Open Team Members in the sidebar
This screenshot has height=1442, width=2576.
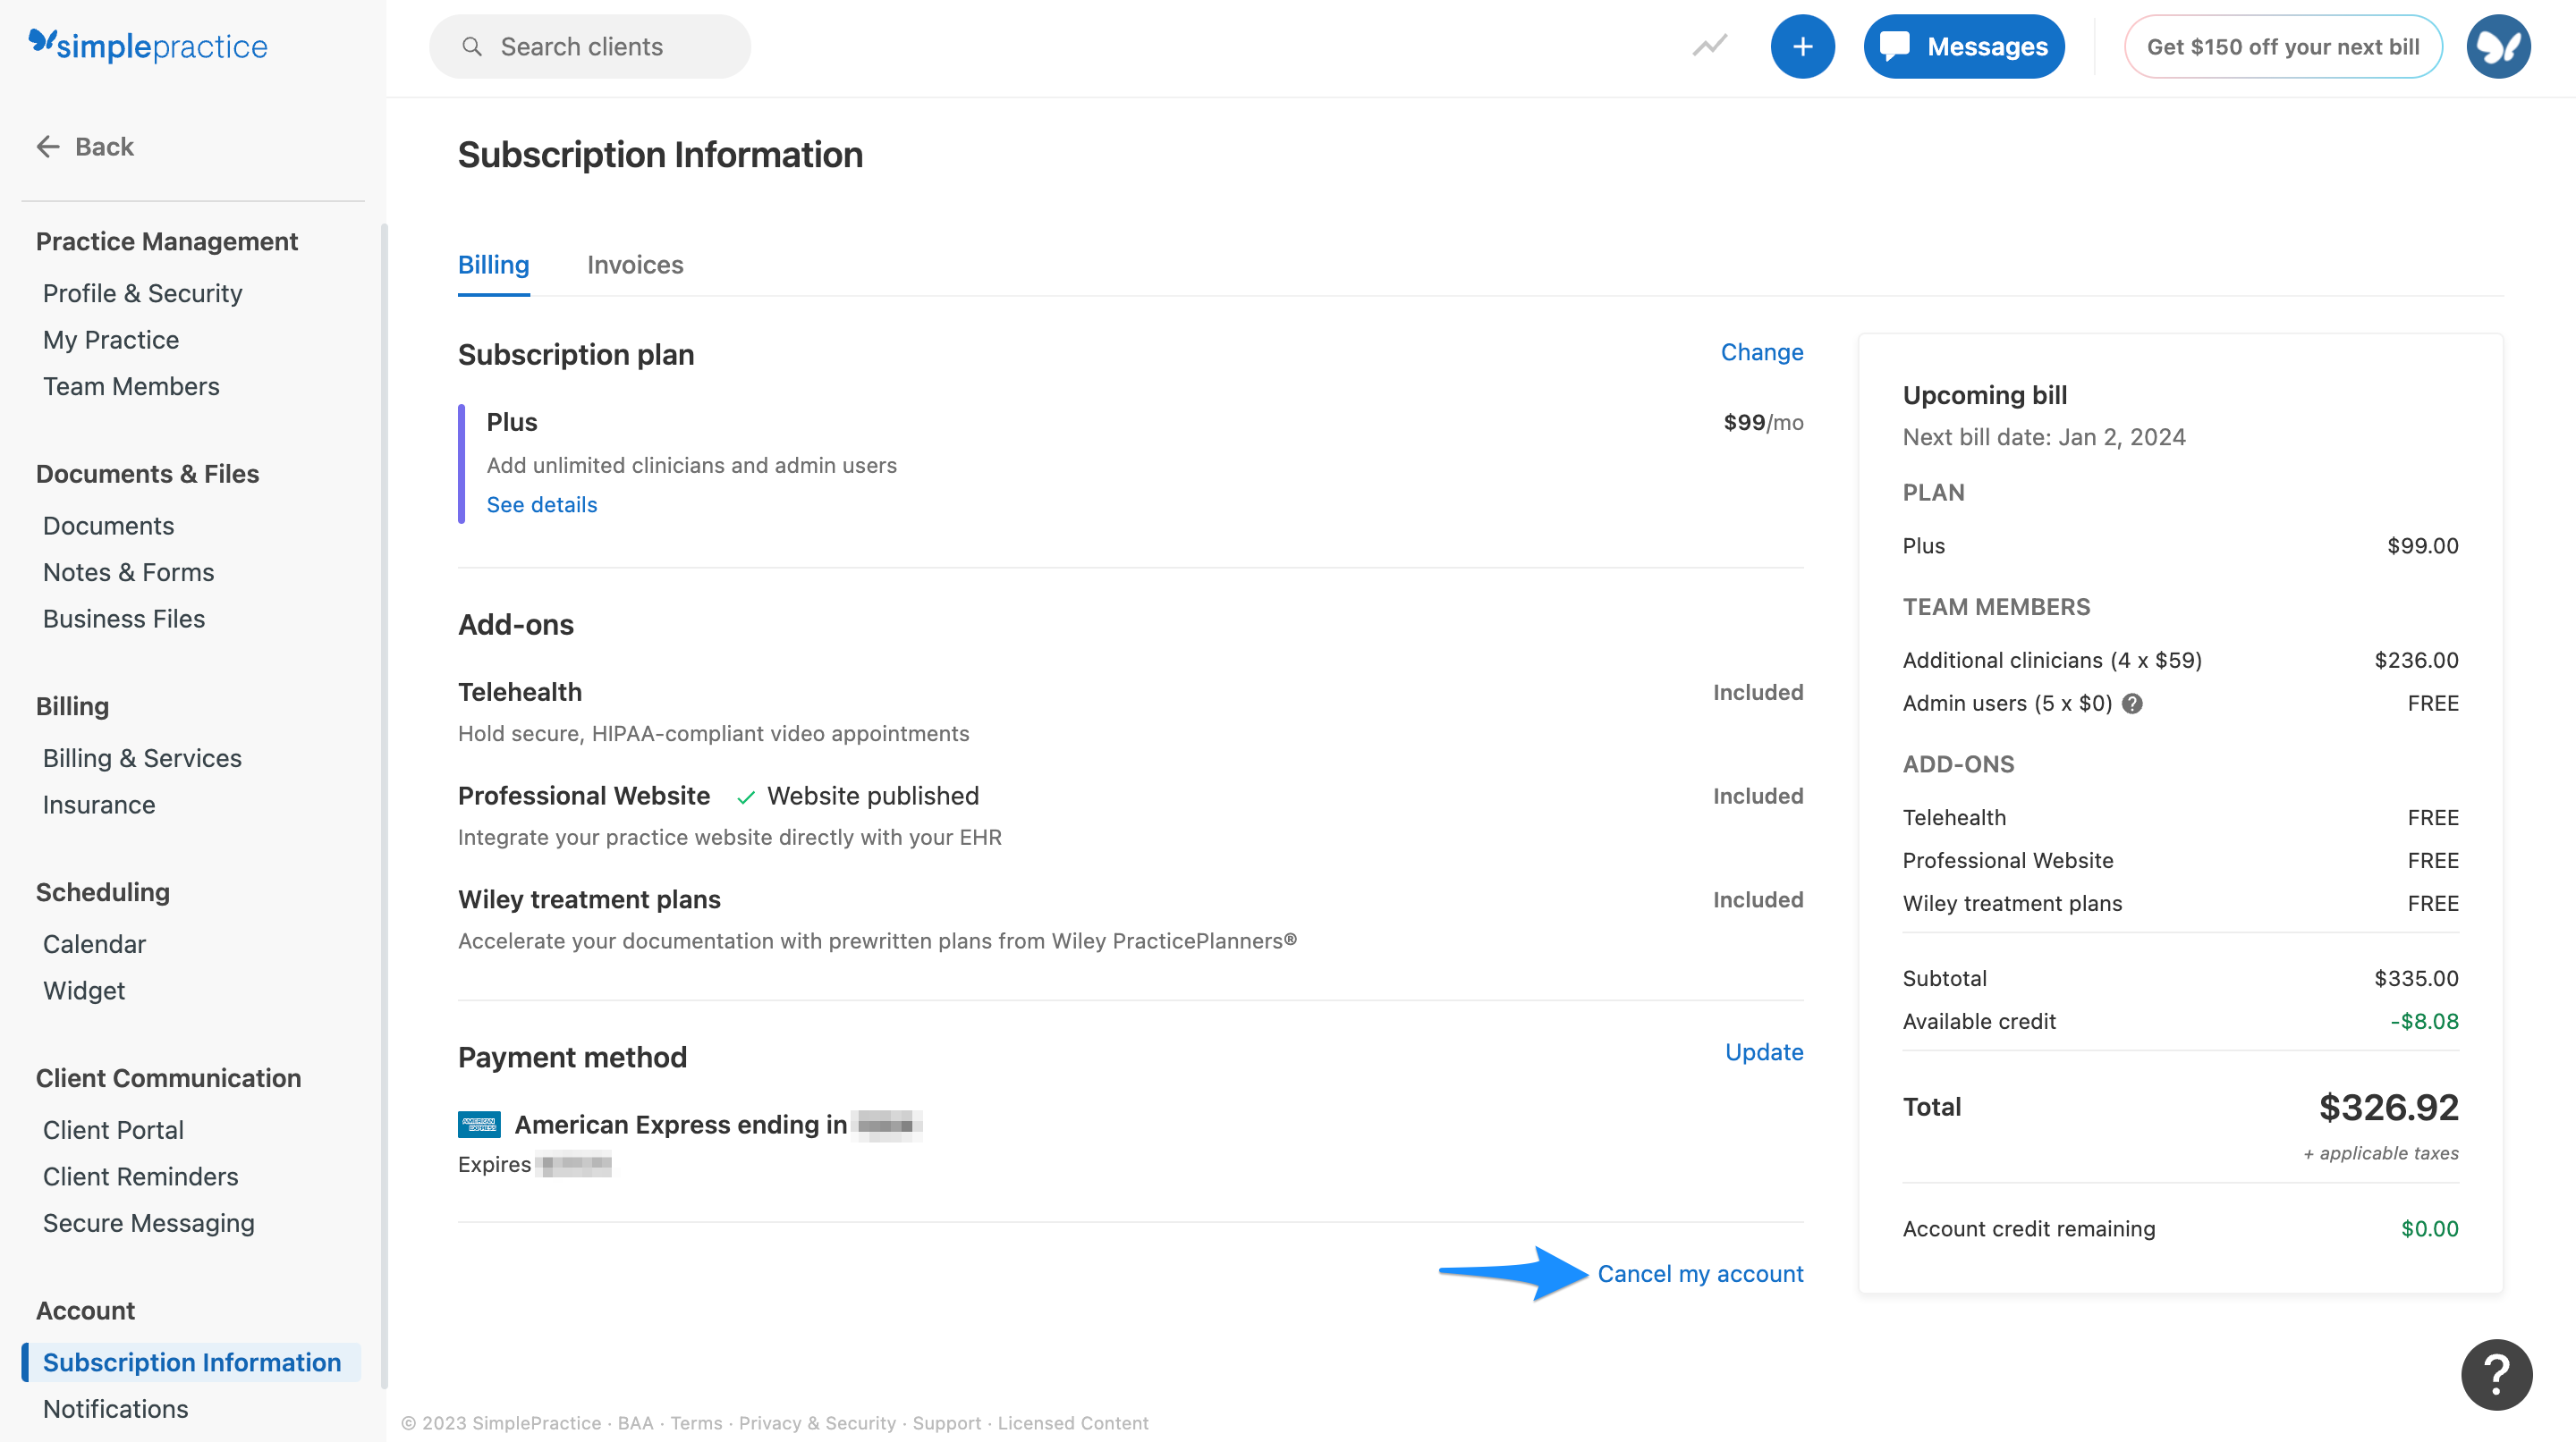point(131,387)
